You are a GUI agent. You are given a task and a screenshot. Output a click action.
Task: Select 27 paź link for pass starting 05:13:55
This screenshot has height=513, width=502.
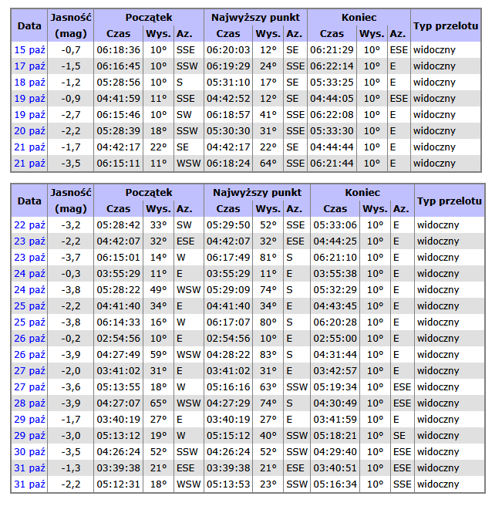click(x=29, y=386)
